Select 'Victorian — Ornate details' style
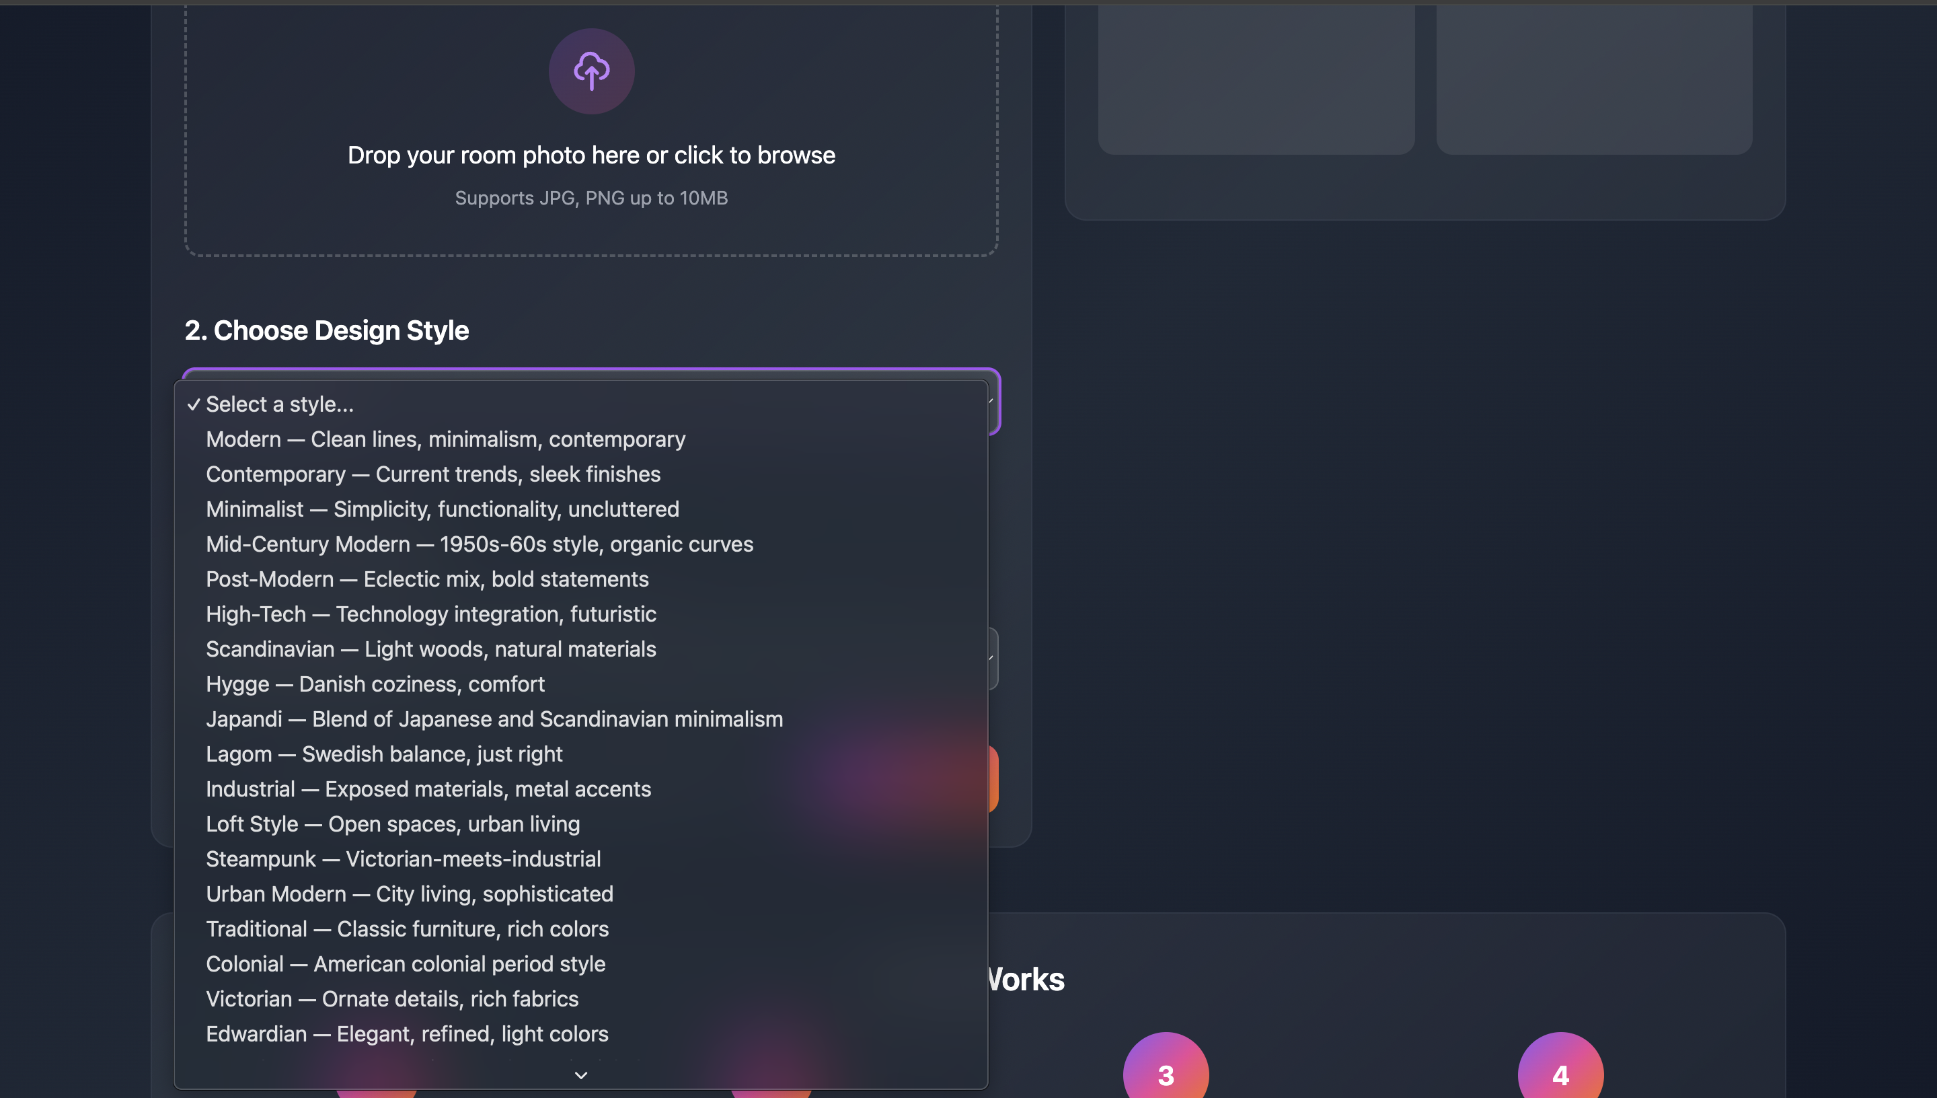This screenshot has height=1098, width=1937. tap(392, 998)
